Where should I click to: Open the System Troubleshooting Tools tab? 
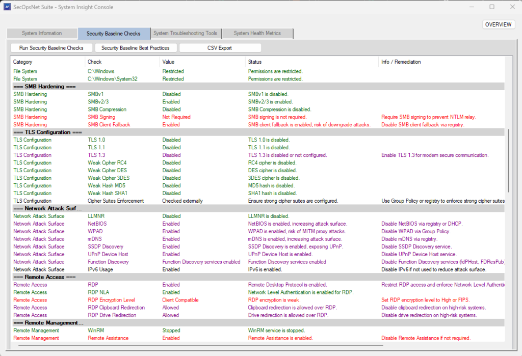click(186, 34)
